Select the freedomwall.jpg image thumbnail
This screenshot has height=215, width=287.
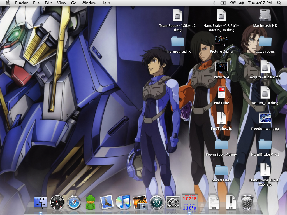(x=265, y=118)
